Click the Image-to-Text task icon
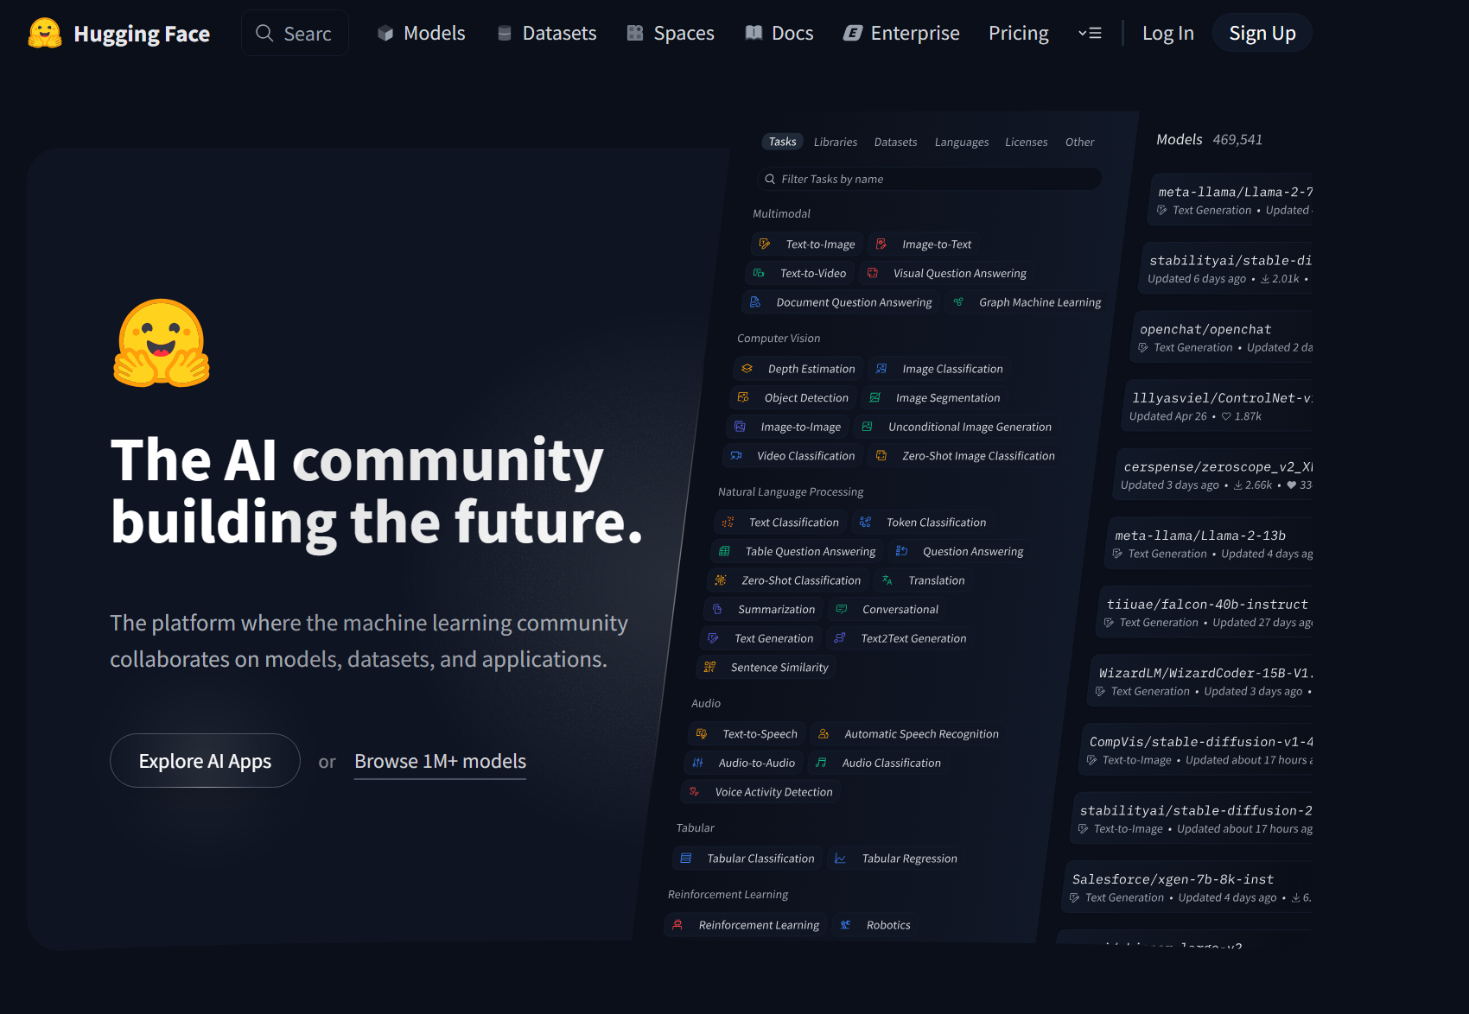Screen dimensions: 1469x1014 [x=881, y=244]
